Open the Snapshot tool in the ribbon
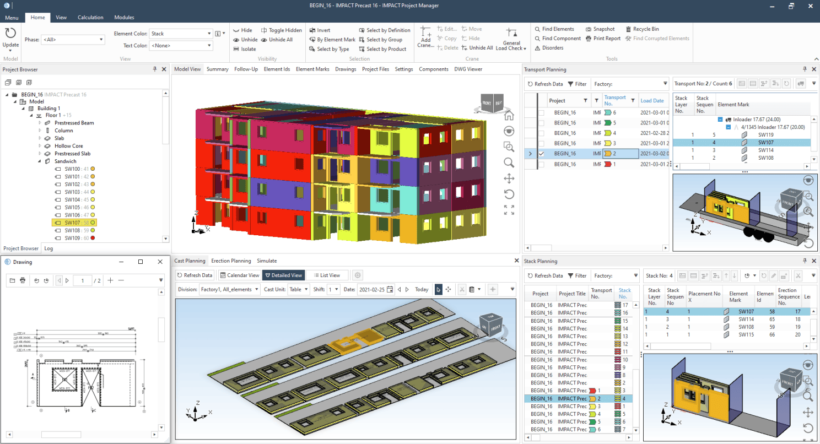Image resolution: width=820 pixels, height=444 pixels. tap(601, 29)
